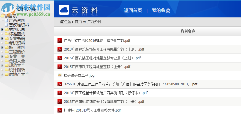
Task: Click PDF icon for 广西壮族自治区2016建设工程费用定额
Action: click(60, 41)
